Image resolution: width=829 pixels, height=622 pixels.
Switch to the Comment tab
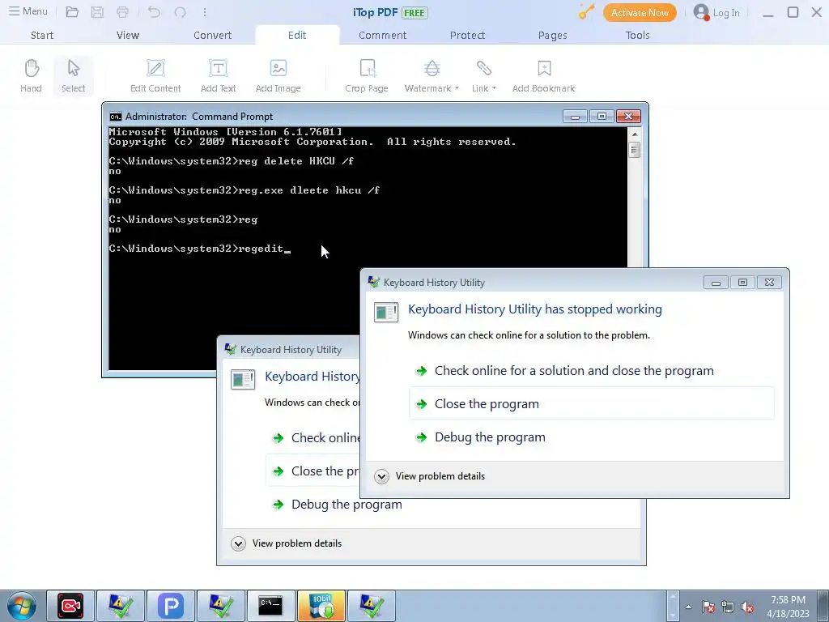(382, 35)
